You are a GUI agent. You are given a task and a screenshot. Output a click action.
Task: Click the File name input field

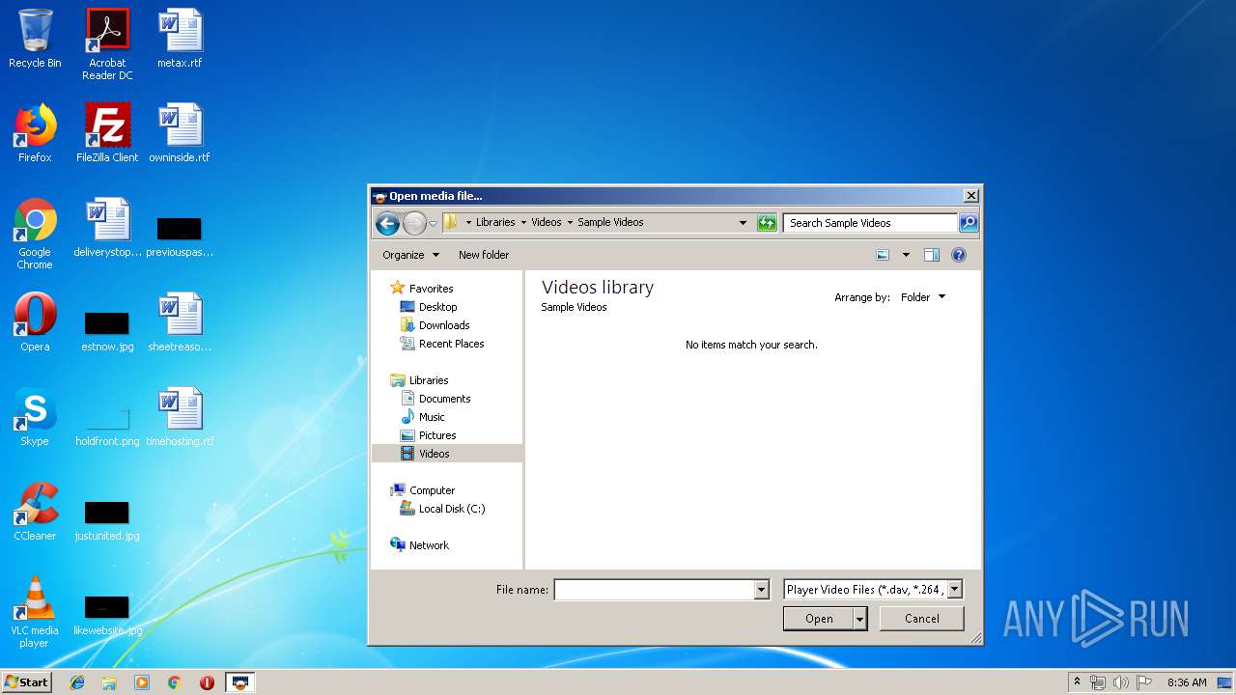tap(654, 590)
